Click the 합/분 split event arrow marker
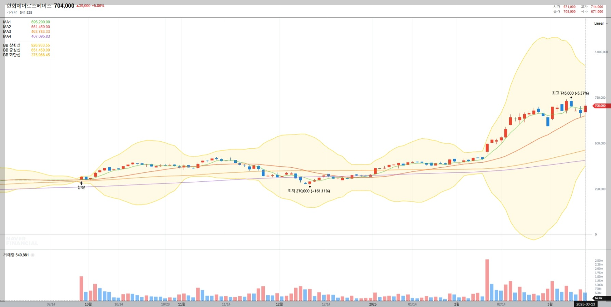611x307 pixels. [81, 185]
